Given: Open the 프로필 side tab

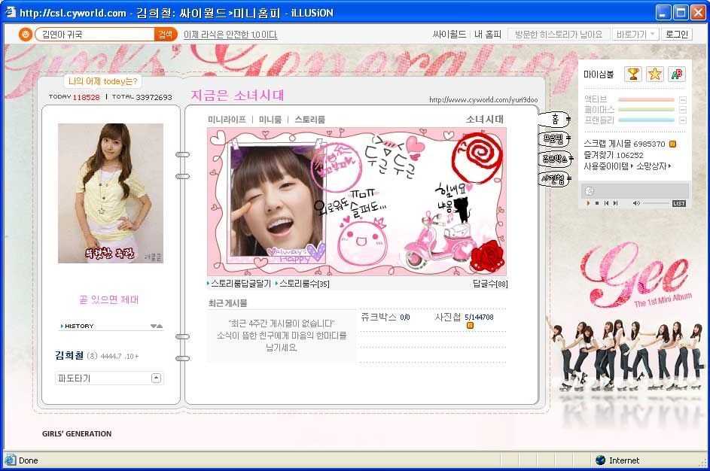Looking at the screenshot, I should [554, 138].
